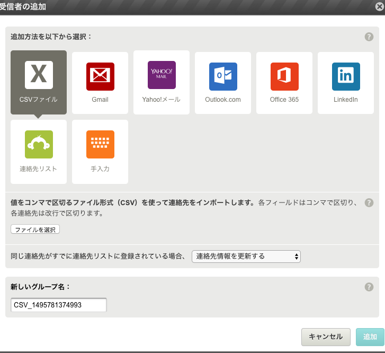Open help icon for 新しいグループ名
This screenshot has width=385, height=353.
tap(369, 287)
